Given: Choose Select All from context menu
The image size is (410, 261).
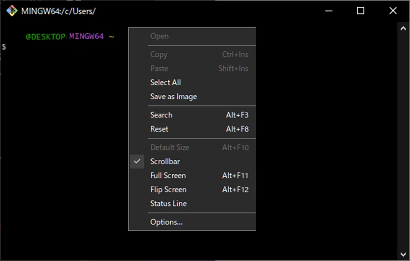Looking at the screenshot, I should point(192,83).
